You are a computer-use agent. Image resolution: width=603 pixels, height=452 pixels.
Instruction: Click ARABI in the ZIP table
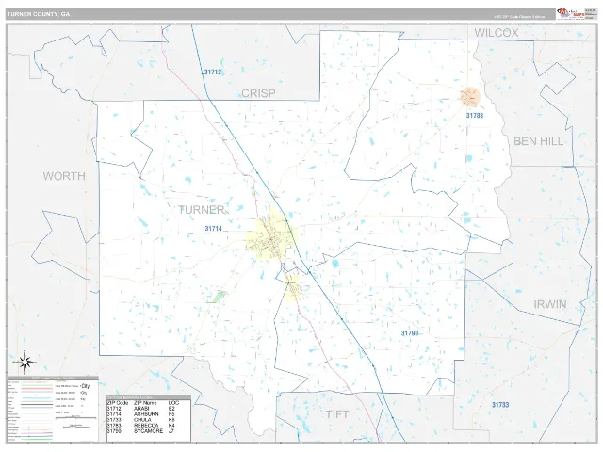141,409
